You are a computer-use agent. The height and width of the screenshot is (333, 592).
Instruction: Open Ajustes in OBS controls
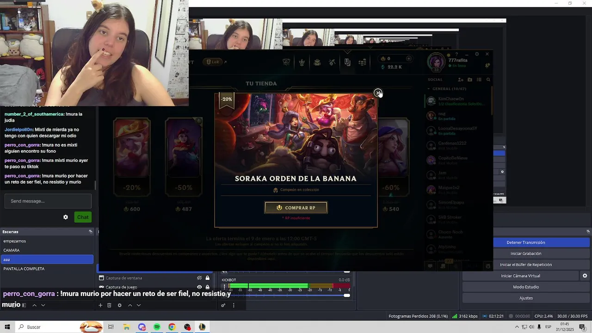click(x=526, y=298)
